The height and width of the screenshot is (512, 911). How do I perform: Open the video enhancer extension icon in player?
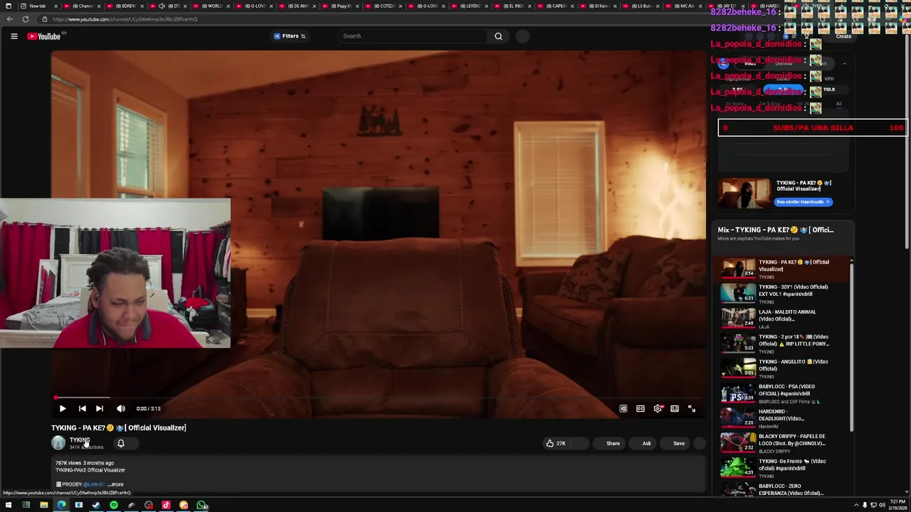click(623, 409)
